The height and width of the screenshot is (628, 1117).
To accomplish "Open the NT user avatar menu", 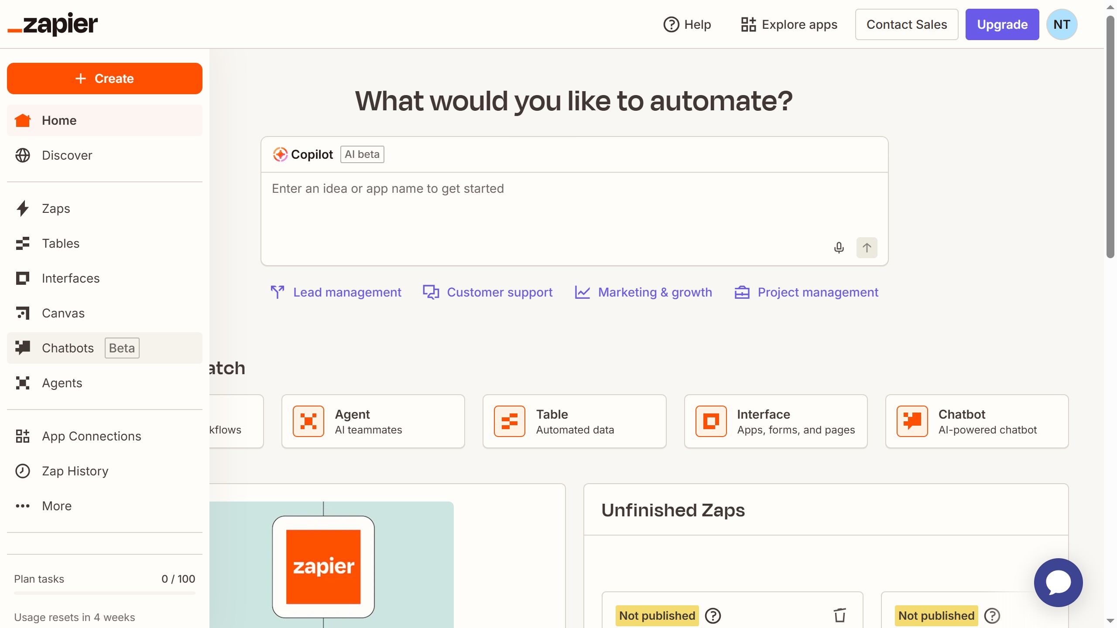I will point(1062,24).
